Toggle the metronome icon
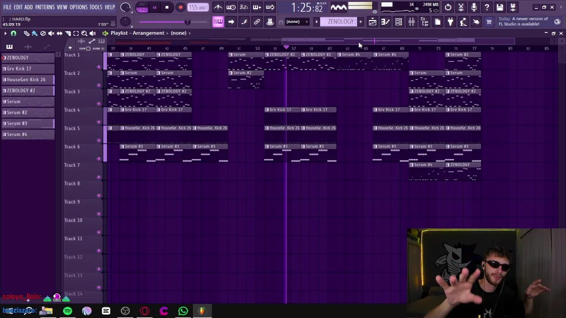The height and width of the screenshot is (318, 566). pyautogui.click(x=218, y=8)
